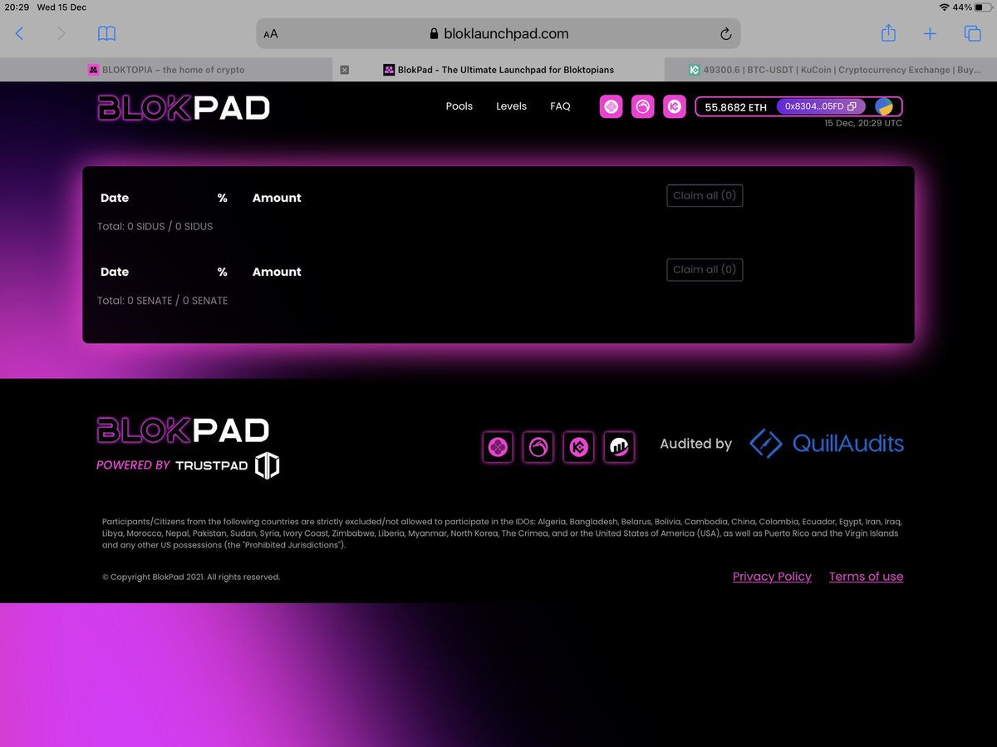The width and height of the screenshot is (997, 747).
Task: Open the QuillAudits logo link
Action: (827, 444)
